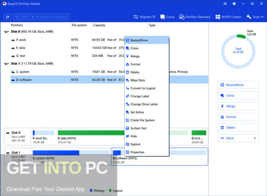Select the G: test partition row
This screenshot has width=267, height=196.
coord(109,56)
